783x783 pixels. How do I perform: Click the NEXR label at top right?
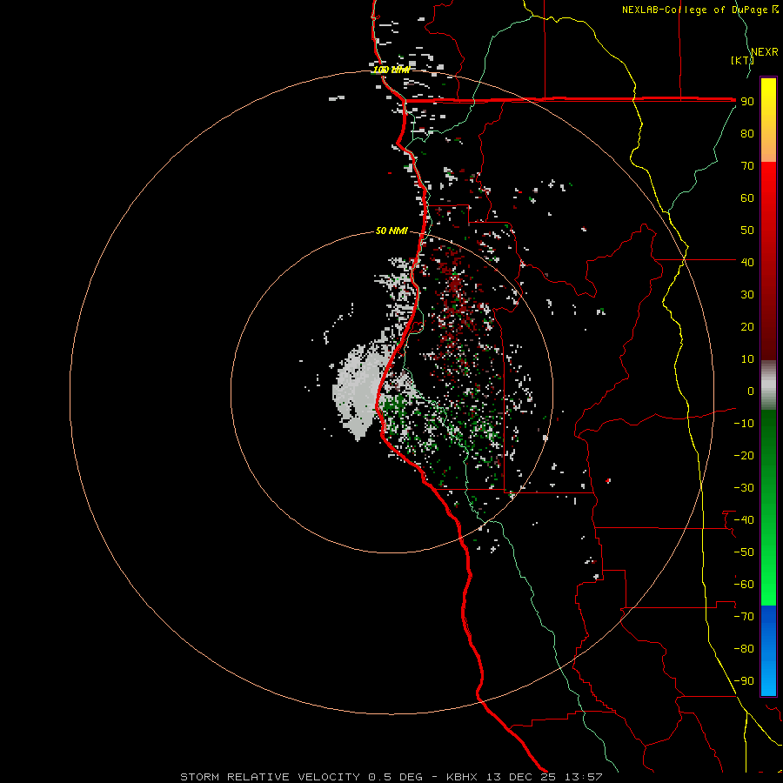(765, 52)
